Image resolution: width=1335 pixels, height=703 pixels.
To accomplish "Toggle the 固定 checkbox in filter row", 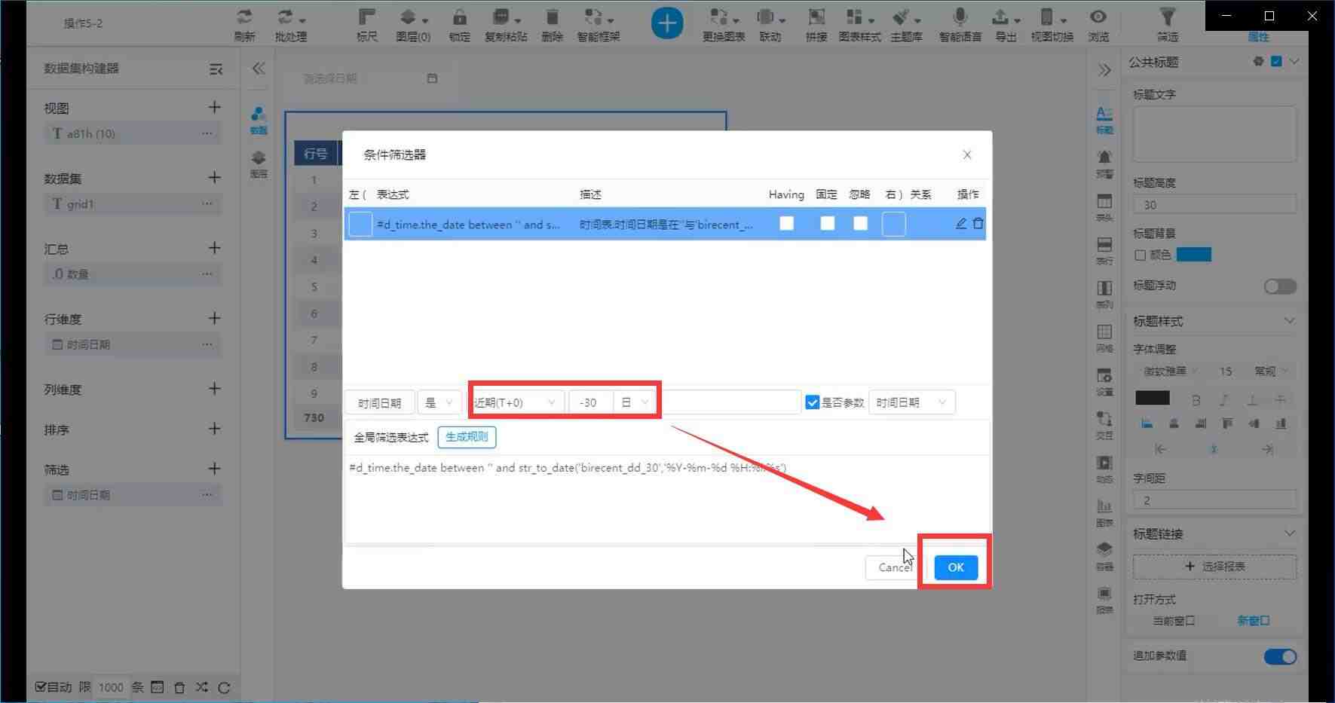I will coord(827,223).
